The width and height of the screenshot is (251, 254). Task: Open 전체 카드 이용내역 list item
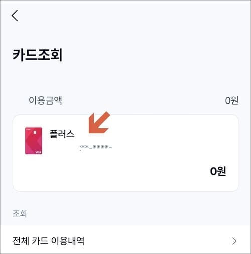tap(125, 241)
